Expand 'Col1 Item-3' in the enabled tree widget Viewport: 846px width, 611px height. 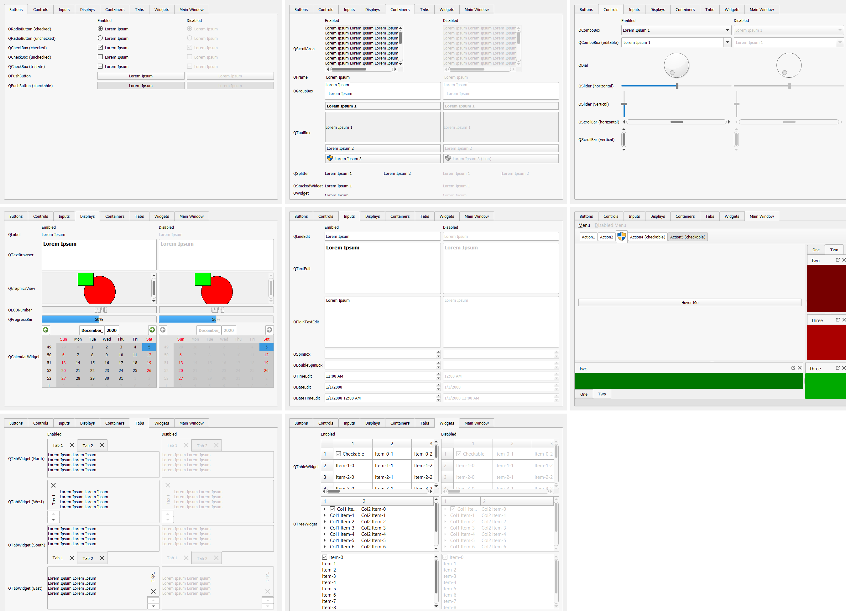click(x=325, y=528)
